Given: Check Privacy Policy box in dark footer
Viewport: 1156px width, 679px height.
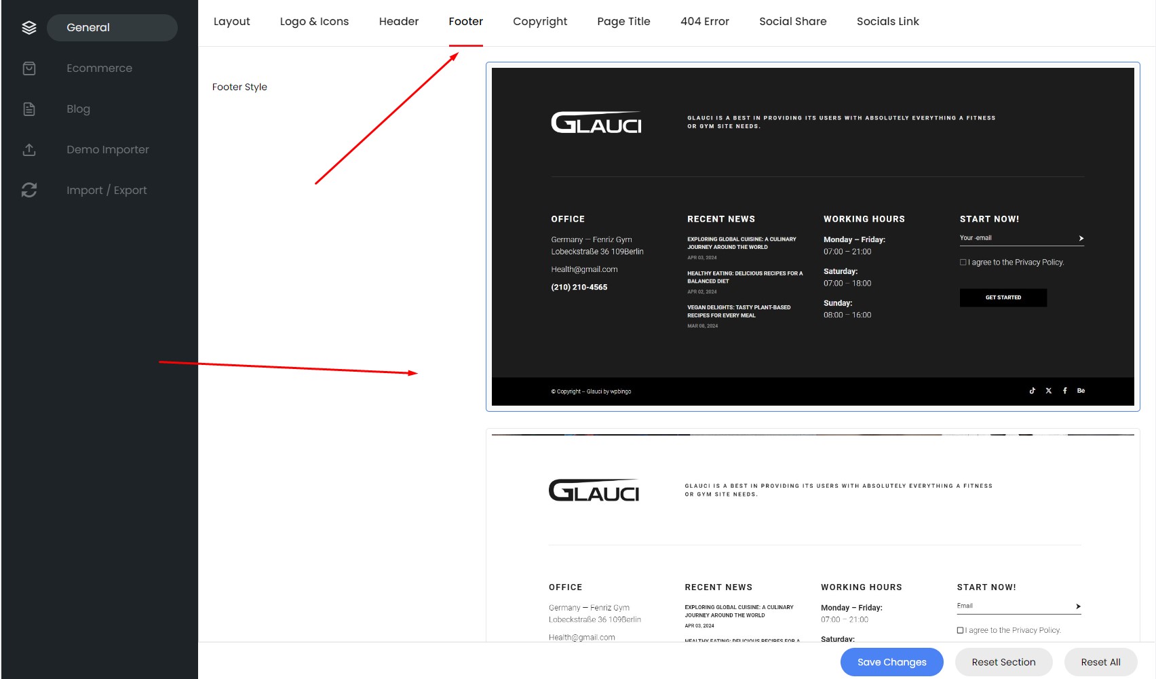Looking at the screenshot, I should coord(963,263).
